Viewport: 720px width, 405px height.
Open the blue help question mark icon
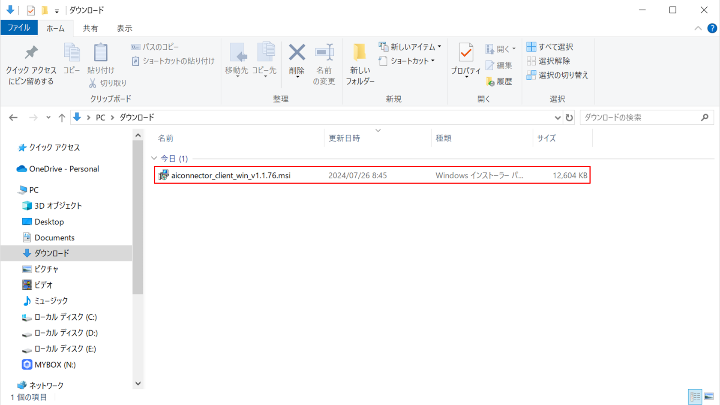pyautogui.click(x=712, y=28)
